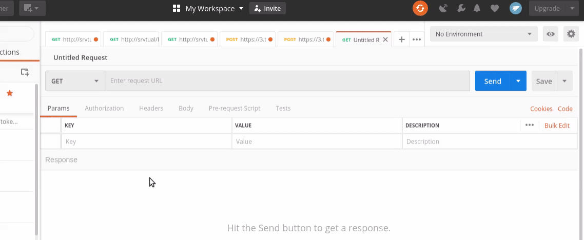Add a new request tab with plus

402,39
